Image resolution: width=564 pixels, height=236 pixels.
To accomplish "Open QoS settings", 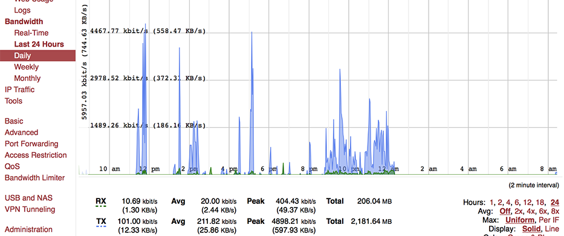I will [x=12, y=166].
